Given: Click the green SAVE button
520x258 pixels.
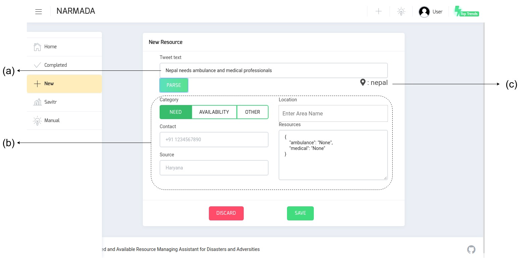Looking at the screenshot, I should pyautogui.click(x=300, y=213).
